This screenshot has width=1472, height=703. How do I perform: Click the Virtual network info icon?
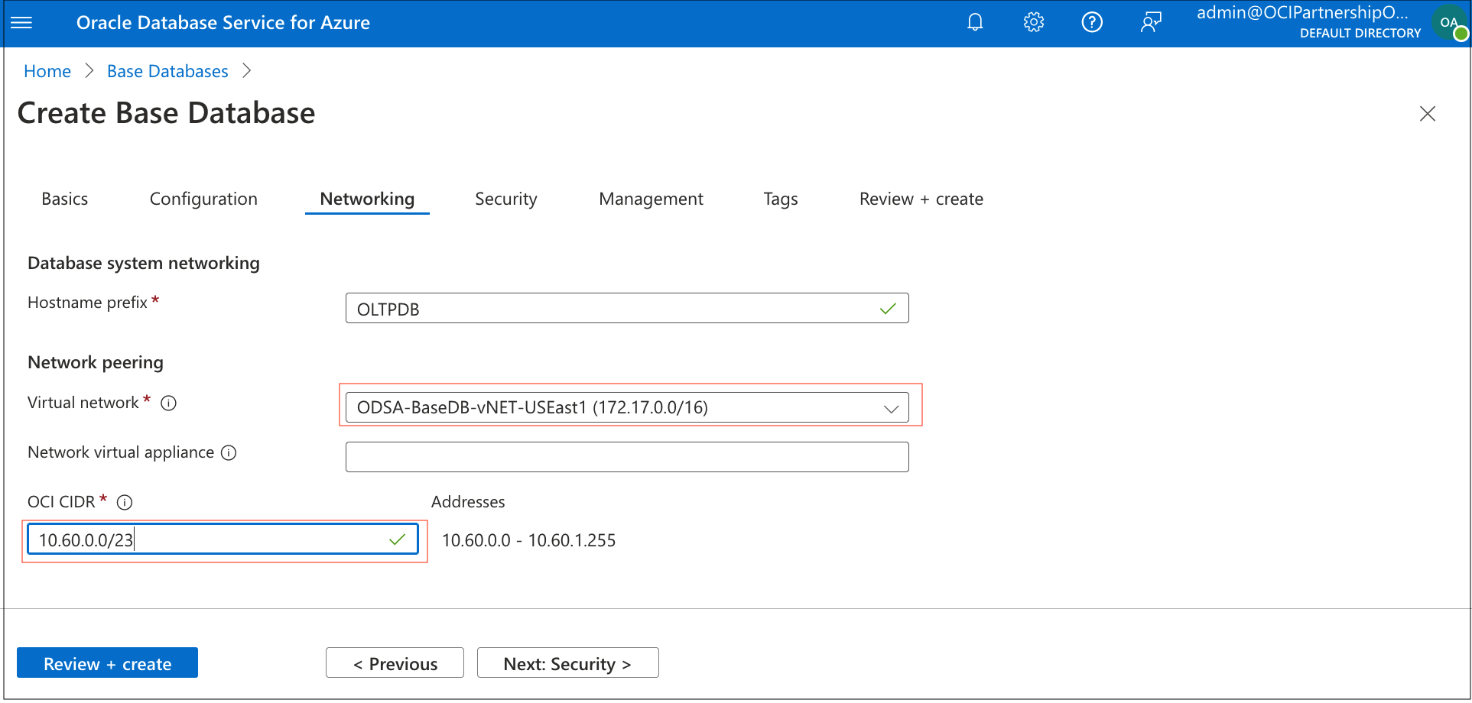[x=168, y=403]
